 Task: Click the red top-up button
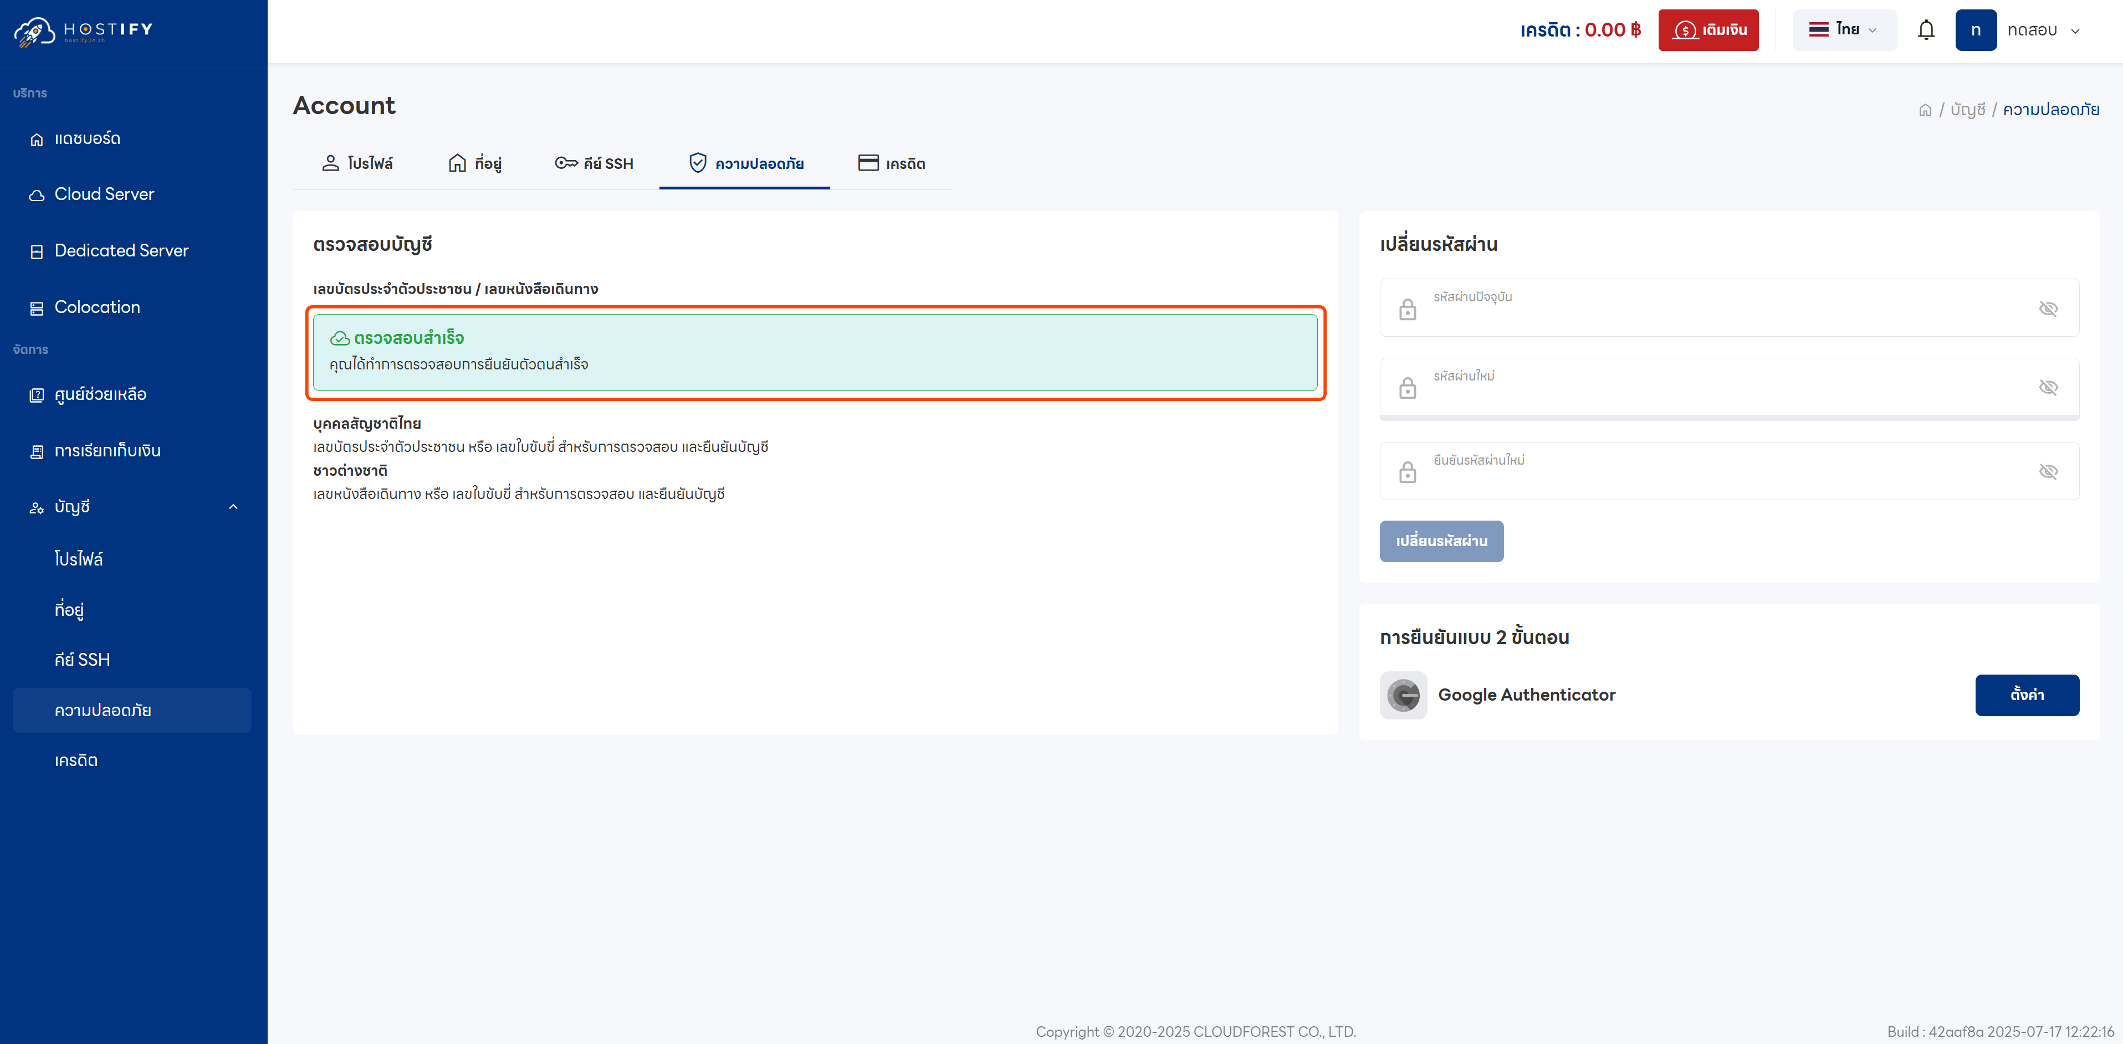[x=1707, y=30]
